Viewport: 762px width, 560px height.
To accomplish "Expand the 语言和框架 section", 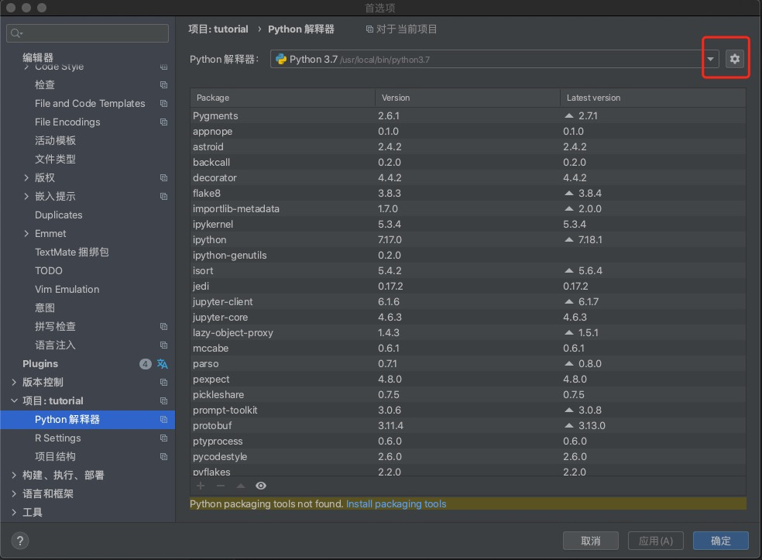I will pos(14,494).
